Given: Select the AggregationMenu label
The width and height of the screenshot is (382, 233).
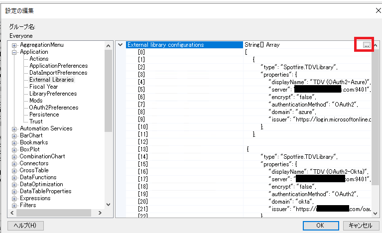Looking at the screenshot, I should (x=42, y=45).
